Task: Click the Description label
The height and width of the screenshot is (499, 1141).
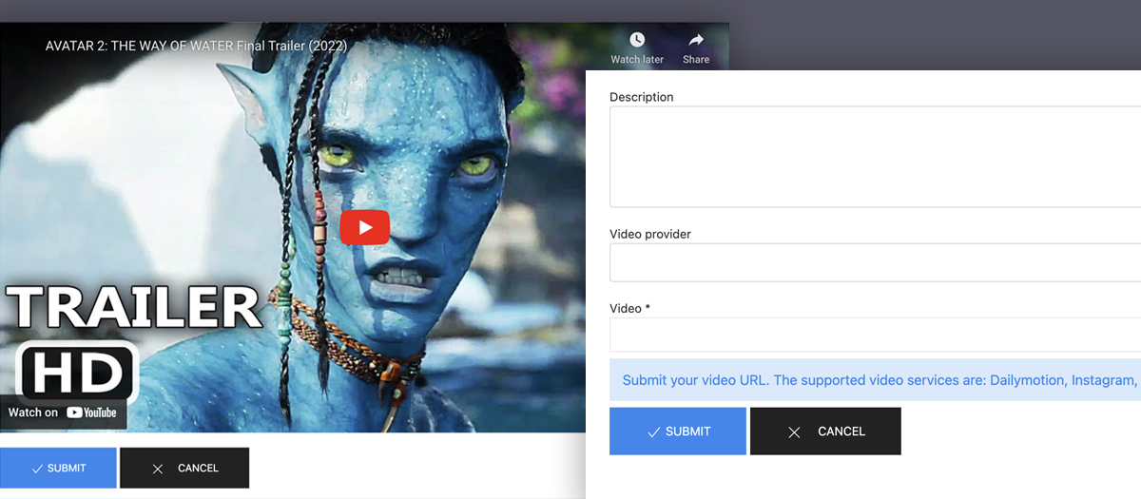Action: pos(642,97)
